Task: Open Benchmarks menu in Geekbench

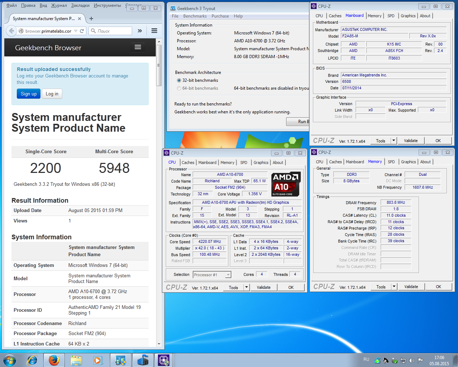Action: (195, 16)
